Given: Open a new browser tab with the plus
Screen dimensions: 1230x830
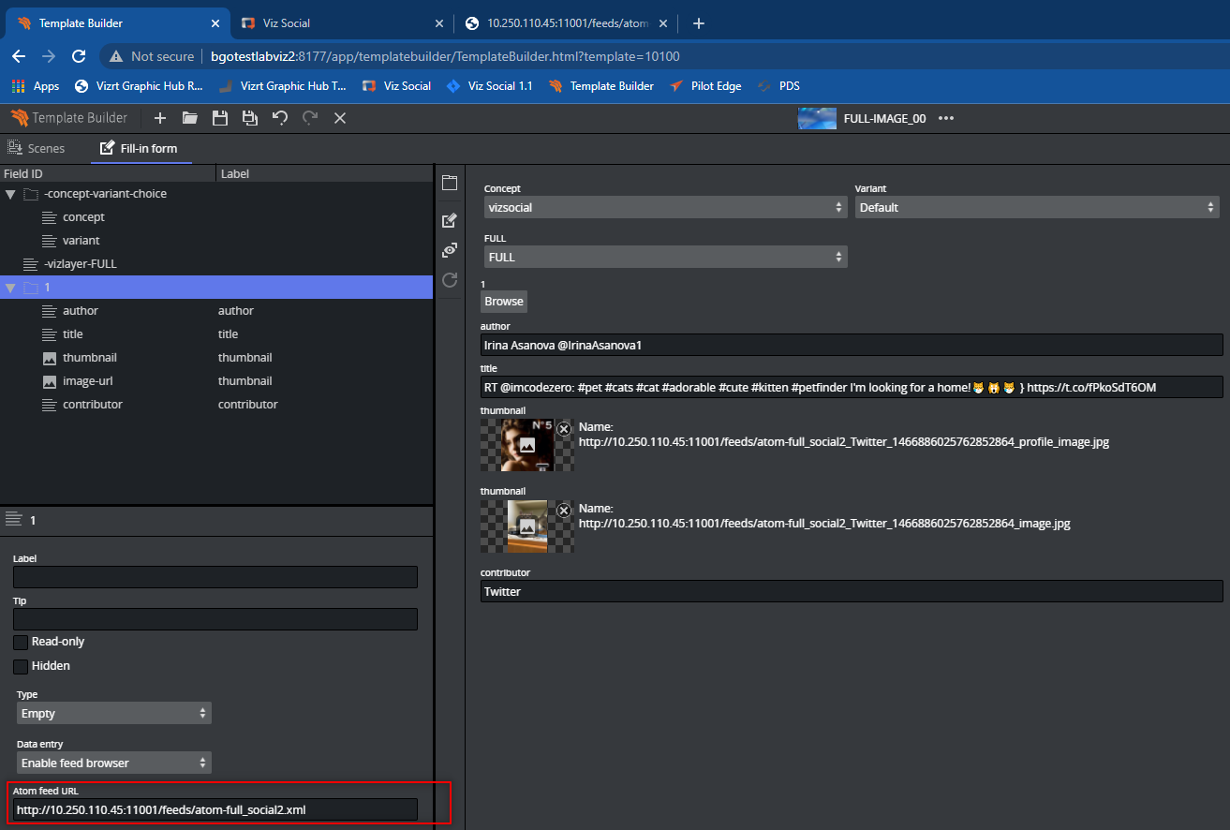Looking at the screenshot, I should coord(698,23).
